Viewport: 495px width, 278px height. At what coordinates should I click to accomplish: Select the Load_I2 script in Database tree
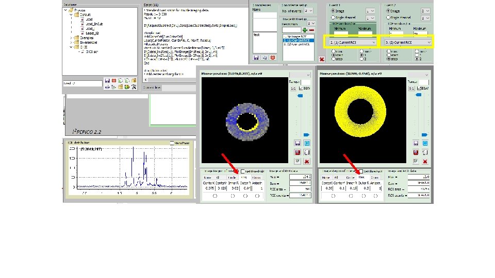click(92, 33)
